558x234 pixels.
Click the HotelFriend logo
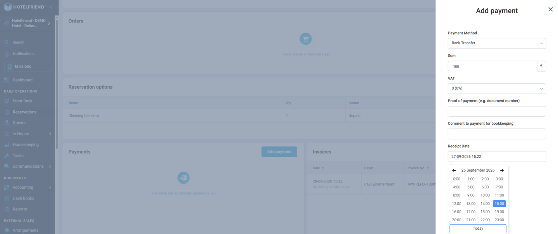(x=25, y=7)
